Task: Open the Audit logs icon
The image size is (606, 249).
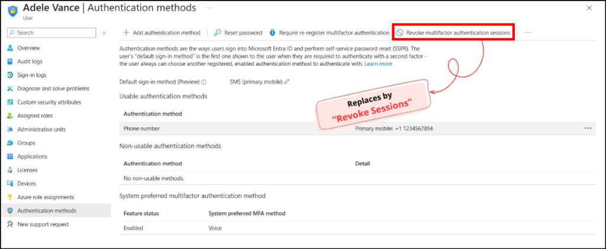Action: 11,61
